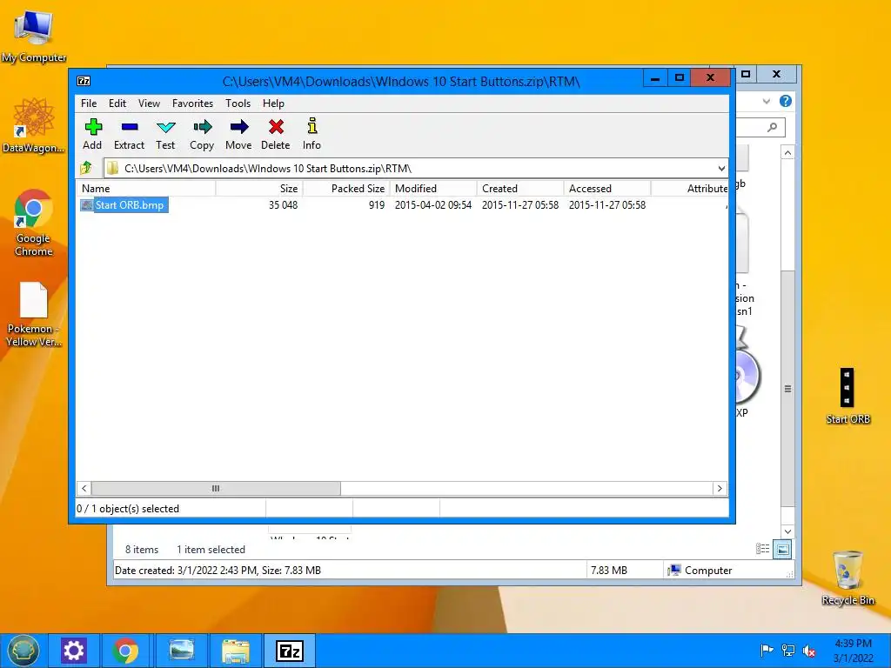
Task: Select the Copy toolbar icon
Action: tap(202, 134)
